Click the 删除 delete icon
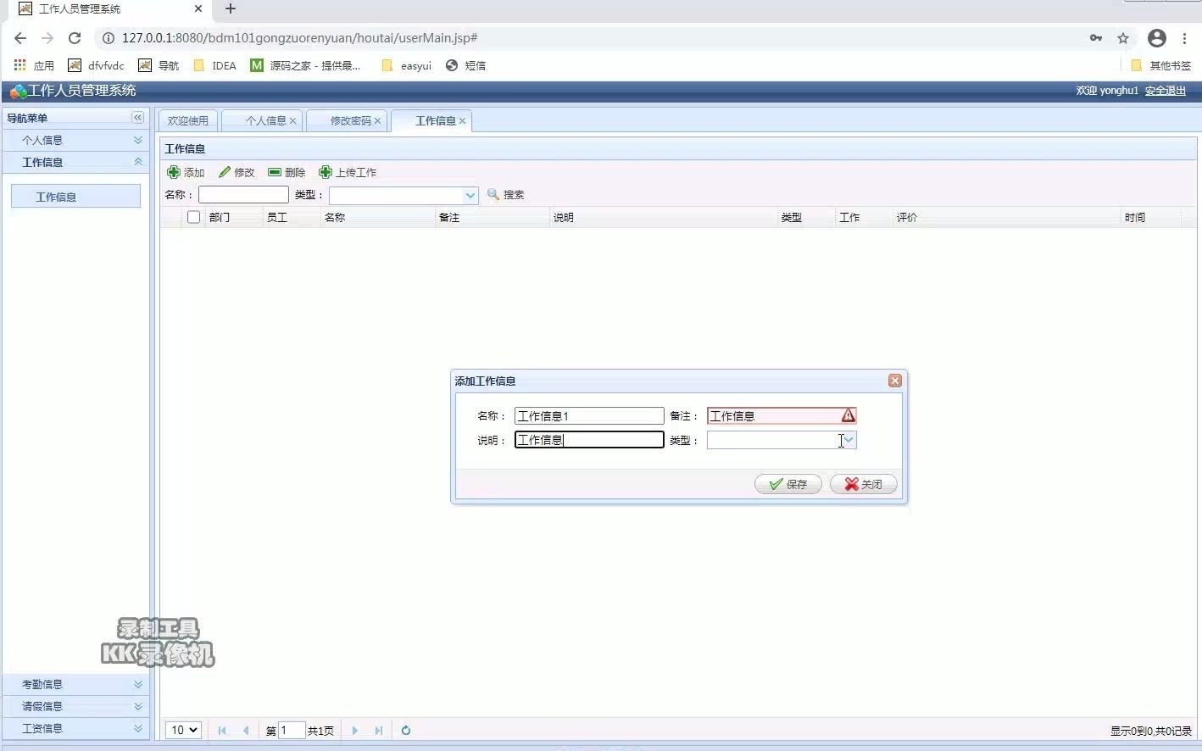1202x751 pixels. click(275, 172)
